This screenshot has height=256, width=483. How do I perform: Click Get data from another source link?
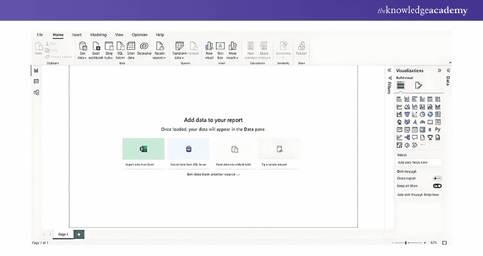[x=213, y=174]
